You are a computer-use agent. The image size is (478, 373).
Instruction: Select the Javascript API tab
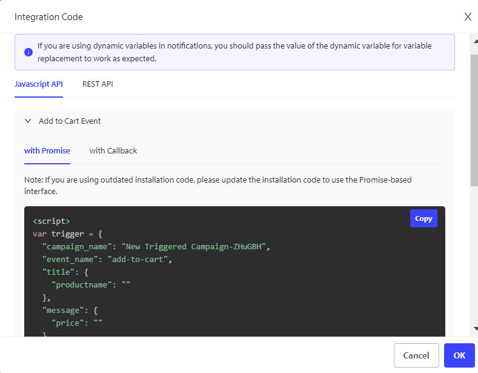pyautogui.click(x=39, y=84)
